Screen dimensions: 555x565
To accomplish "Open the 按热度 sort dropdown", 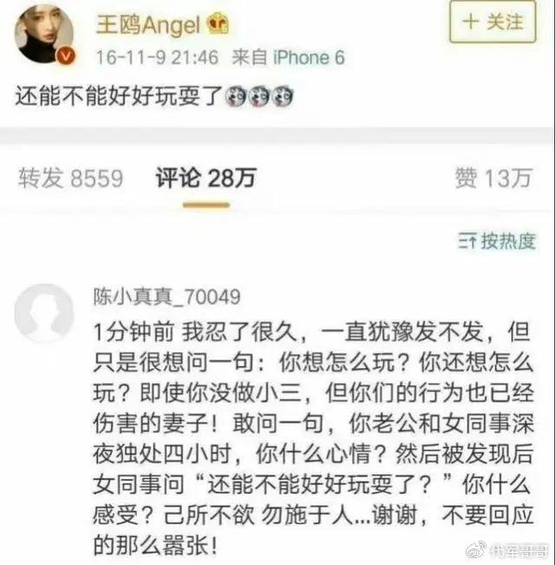I will pos(497,241).
